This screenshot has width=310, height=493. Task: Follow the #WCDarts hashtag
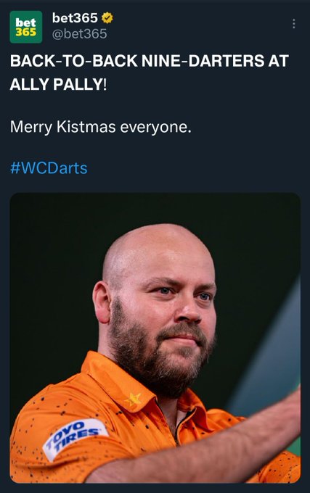point(49,168)
